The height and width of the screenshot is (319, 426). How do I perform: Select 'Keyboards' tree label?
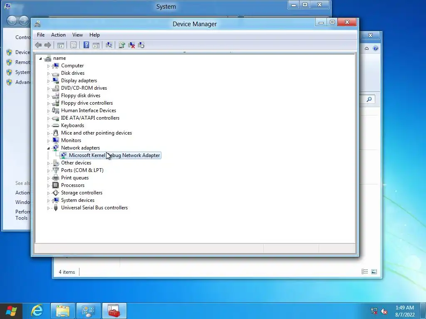tap(72, 125)
